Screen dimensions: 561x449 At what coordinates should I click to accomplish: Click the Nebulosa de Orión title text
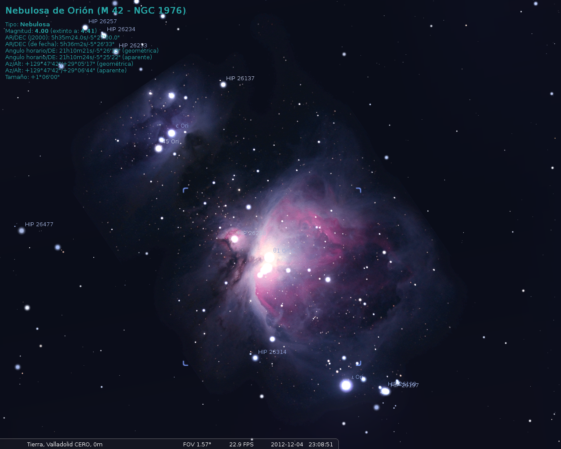[96, 11]
